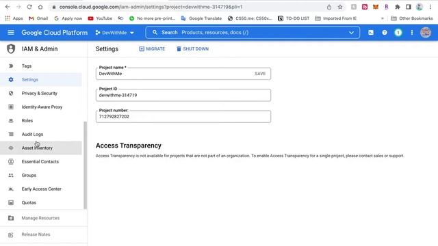Open Identity-Aware Proxy page
Image resolution: width=438 pixels, height=246 pixels.
pyautogui.click(x=42, y=107)
